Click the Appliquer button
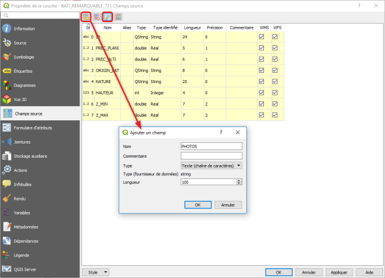385x278 pixels. click(x=339, y=273)
